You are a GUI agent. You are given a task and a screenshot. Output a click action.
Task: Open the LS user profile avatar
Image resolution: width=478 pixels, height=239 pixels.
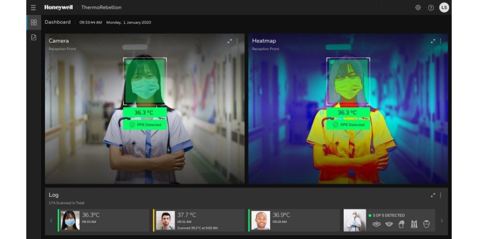(444, 8)
